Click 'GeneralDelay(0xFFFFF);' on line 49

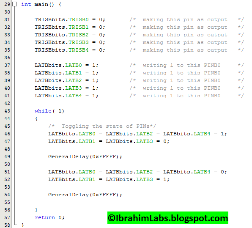tap(85, 157)
